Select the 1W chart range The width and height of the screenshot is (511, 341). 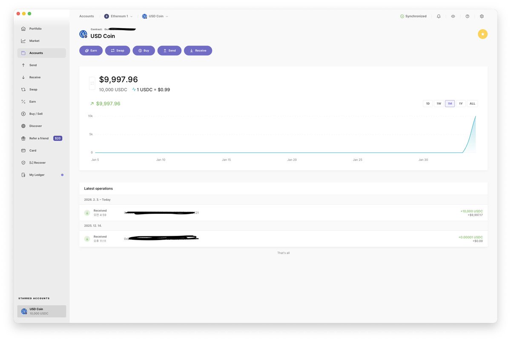pyautogui.click(x=439, y=103)
